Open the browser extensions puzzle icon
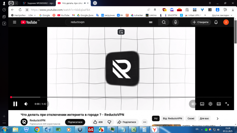This screenshot has width=237, height=133. pyautogui.click(x=225, y=10)
